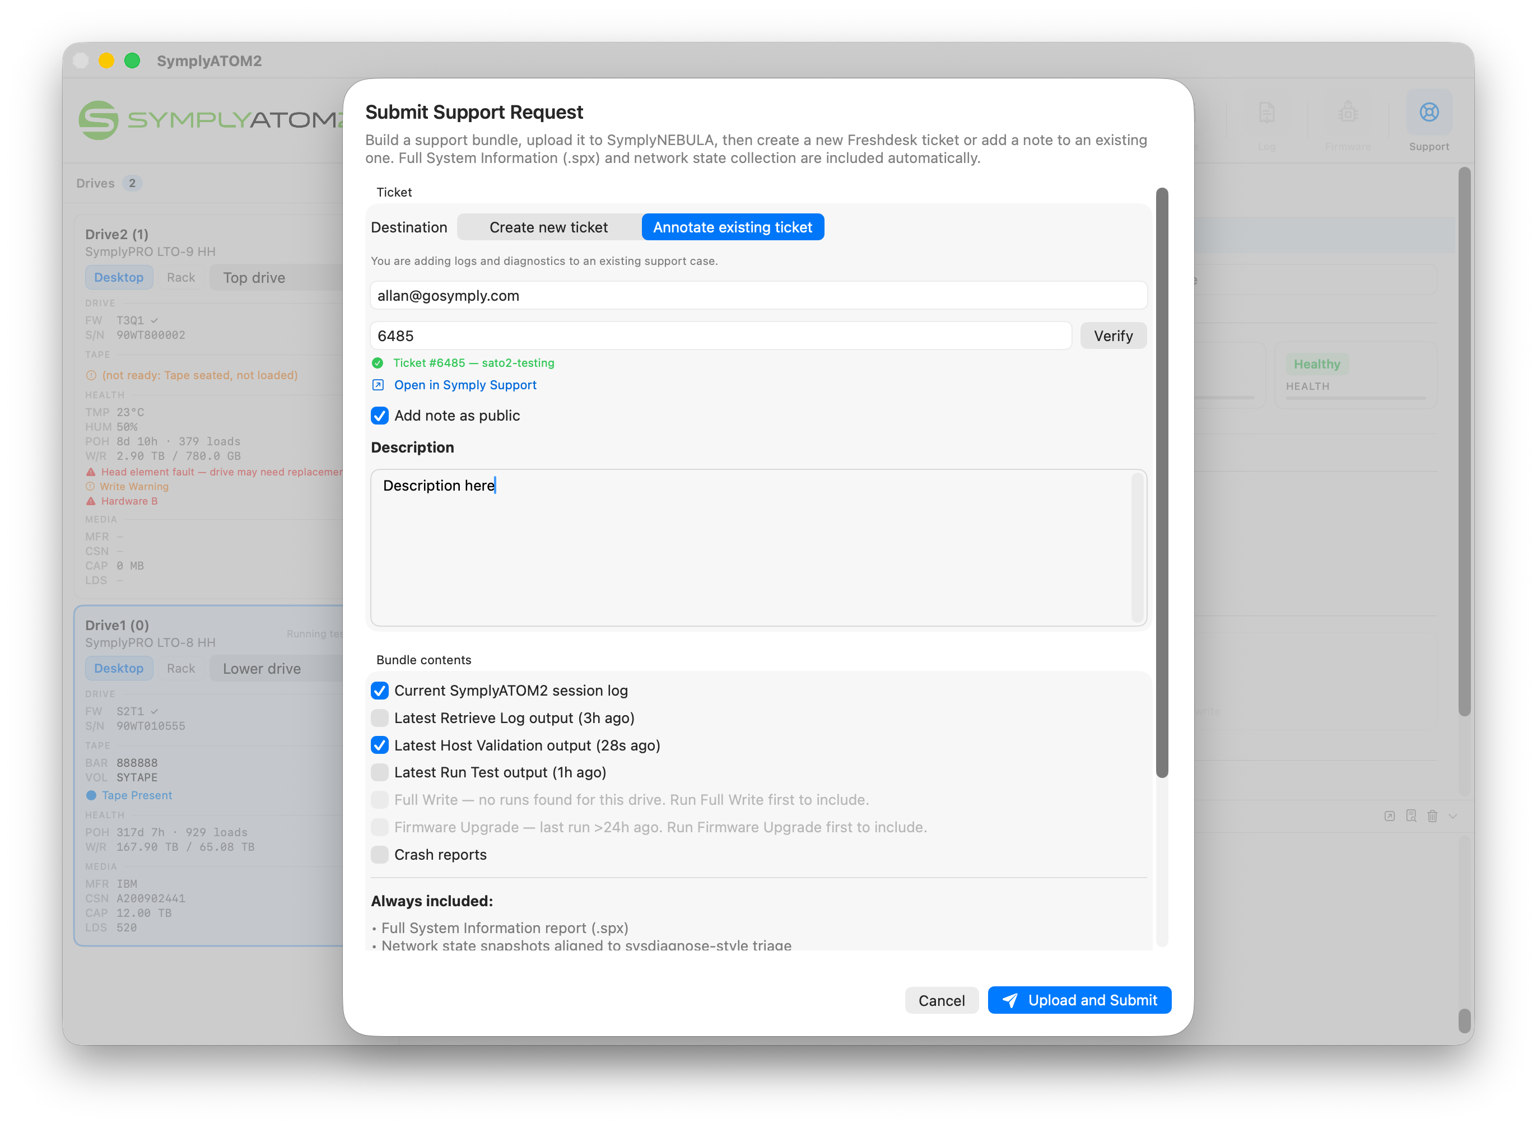The height and width of the screenshot is (1128, 1537).
Task: Click the Head element fault warning triangle
Action: 91,472
